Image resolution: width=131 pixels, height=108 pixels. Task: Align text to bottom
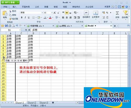pos(70,13)
